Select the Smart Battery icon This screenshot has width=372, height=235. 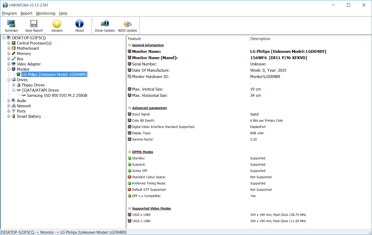pos(14,116)
